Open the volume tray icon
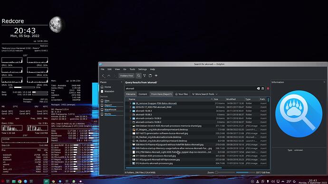Screen dimensions: 328x184 coord(273,182)
